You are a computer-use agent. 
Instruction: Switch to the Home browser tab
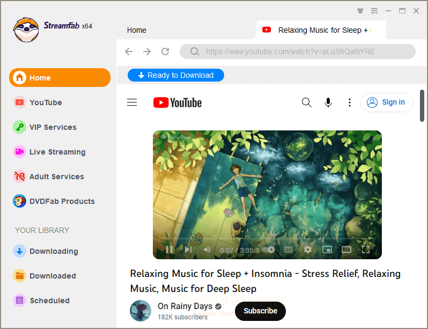pos(136,30)
